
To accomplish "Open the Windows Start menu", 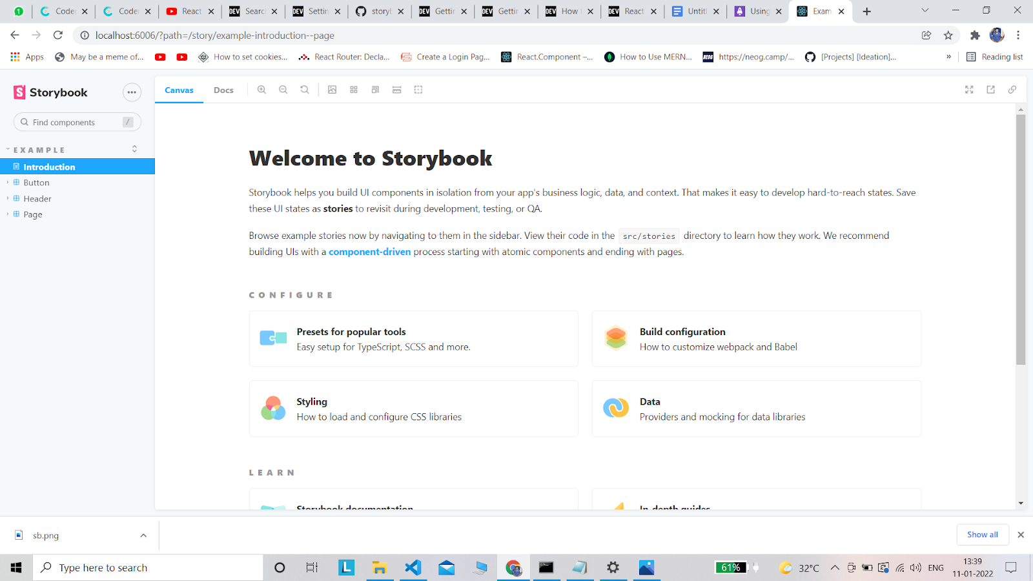I will [x=16, y=567].
